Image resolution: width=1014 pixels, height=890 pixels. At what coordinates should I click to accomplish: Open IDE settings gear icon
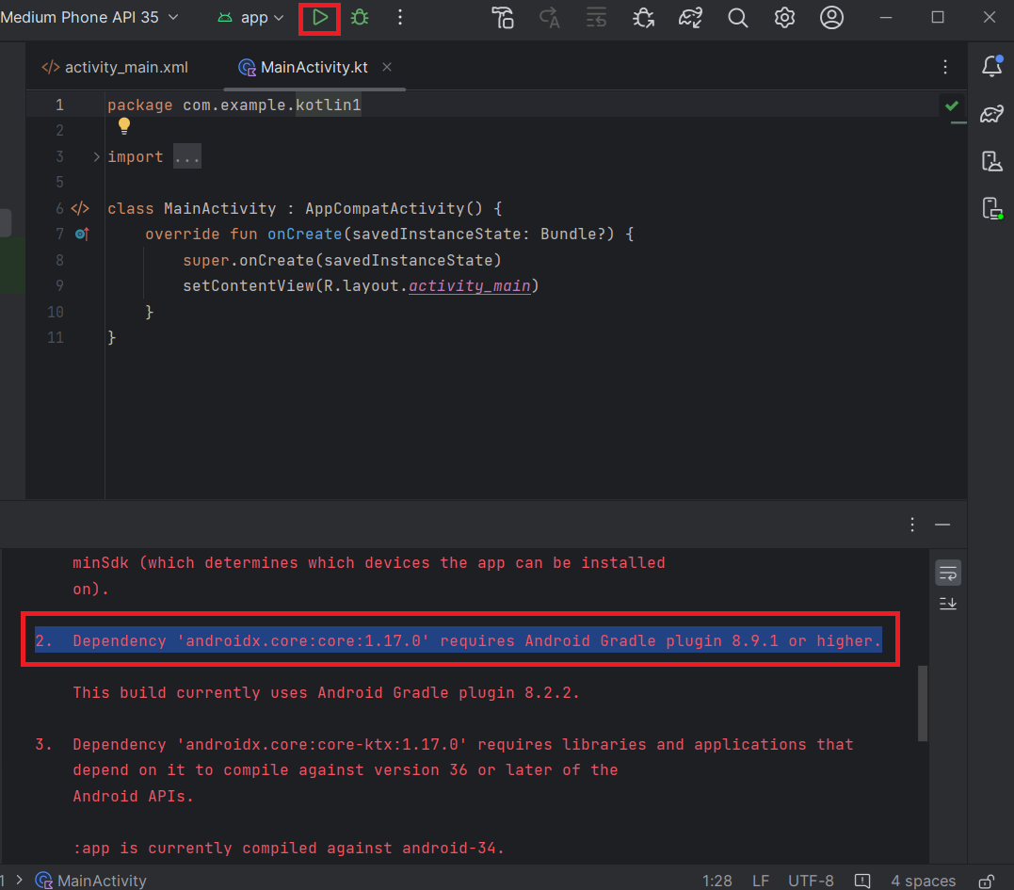[x=784, y=18]
